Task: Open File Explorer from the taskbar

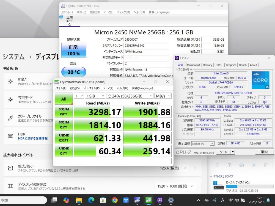Action: (79, 200)
